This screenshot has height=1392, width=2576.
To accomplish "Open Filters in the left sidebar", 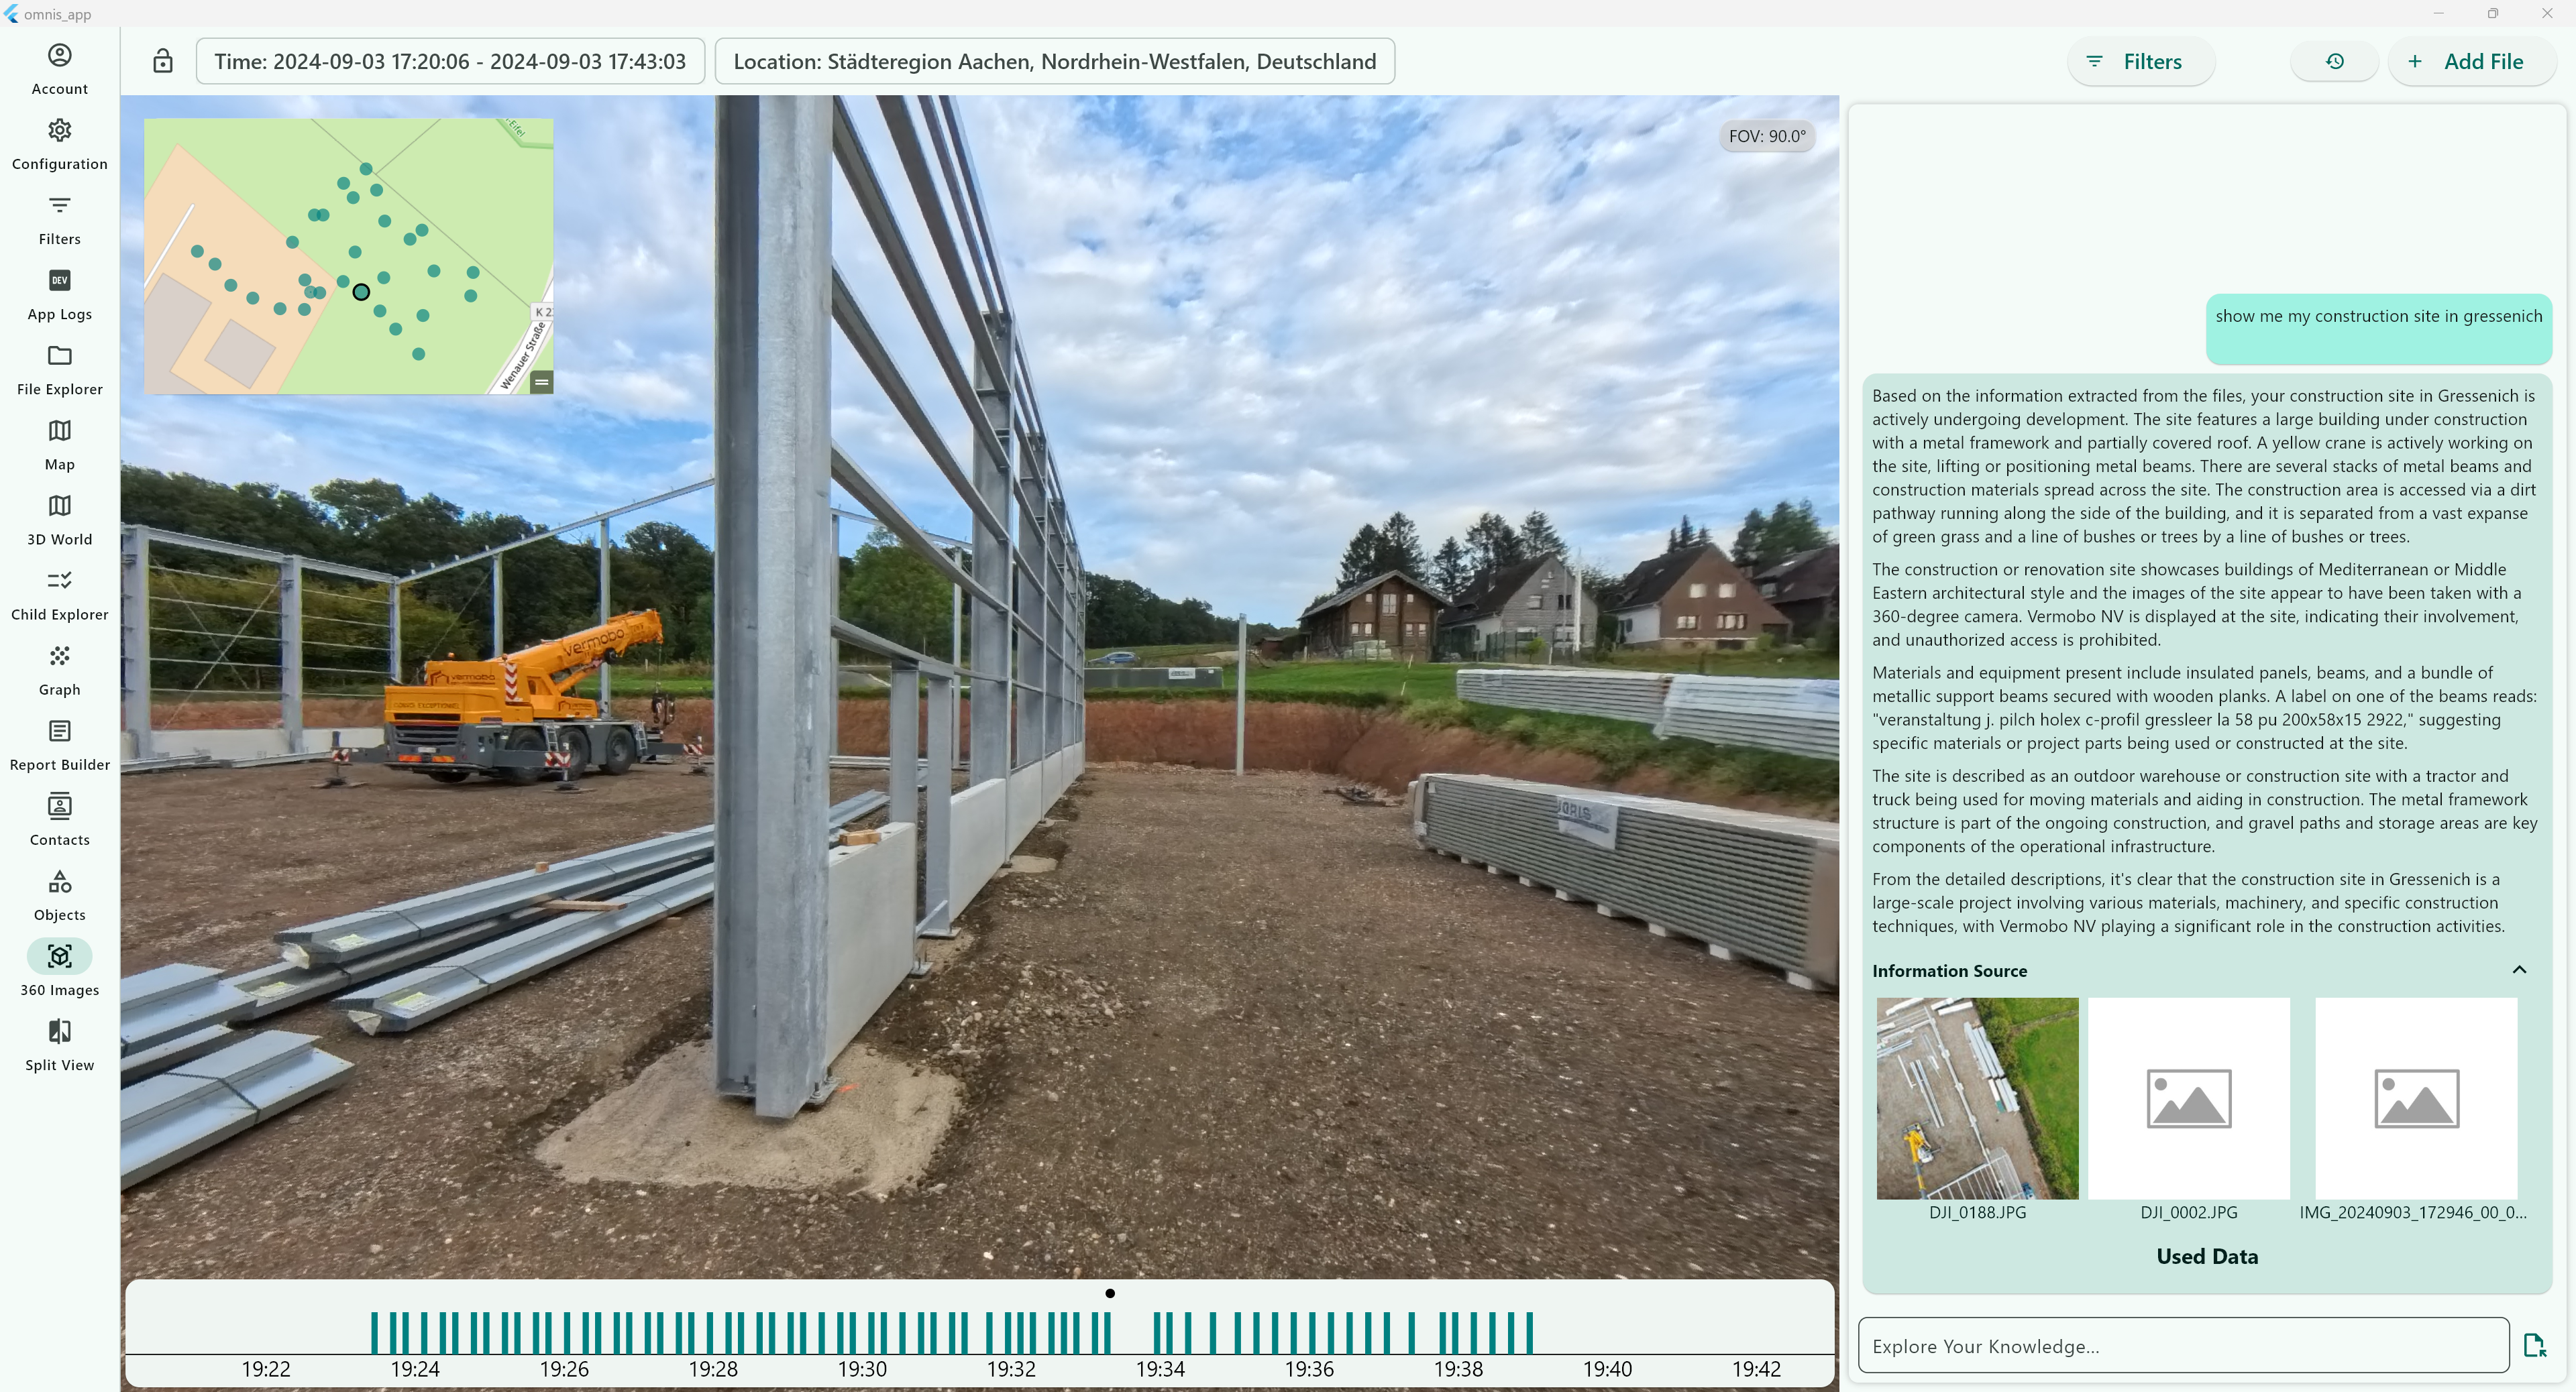I will tap(60, 219).
